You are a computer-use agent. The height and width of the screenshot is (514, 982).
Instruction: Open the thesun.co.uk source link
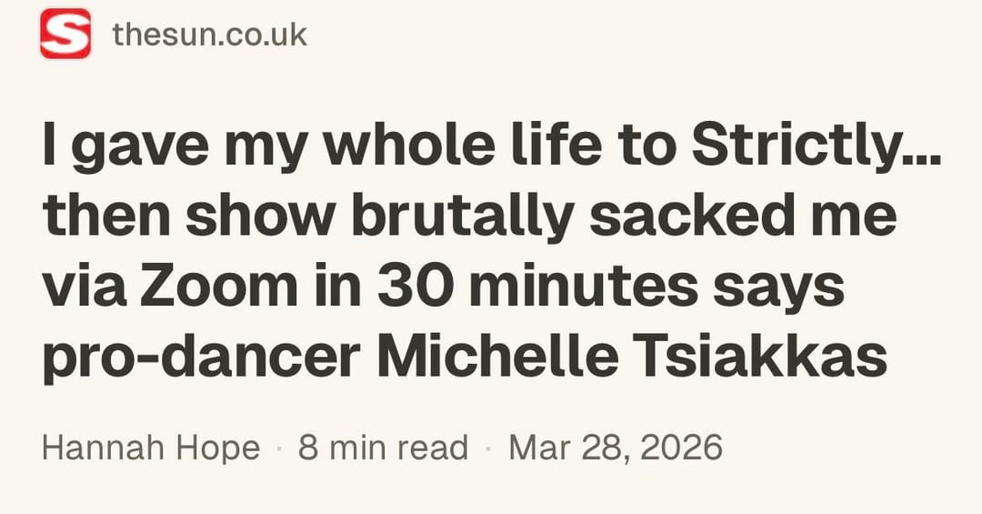click(210, 35)
